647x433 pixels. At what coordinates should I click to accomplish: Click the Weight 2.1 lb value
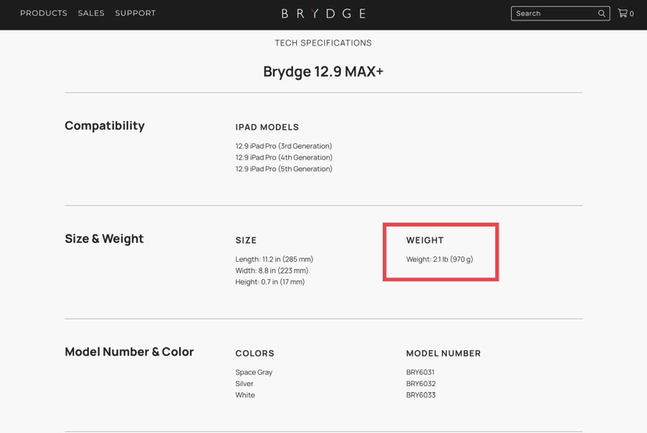coord(439,259)
